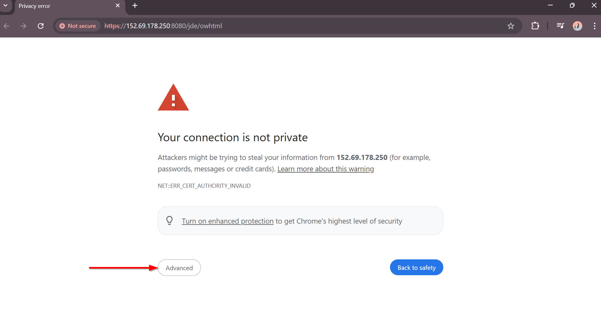Click Back to safety
Viewport: 601px width, 311px height.
pyautogui.click(x=416, y=267)
